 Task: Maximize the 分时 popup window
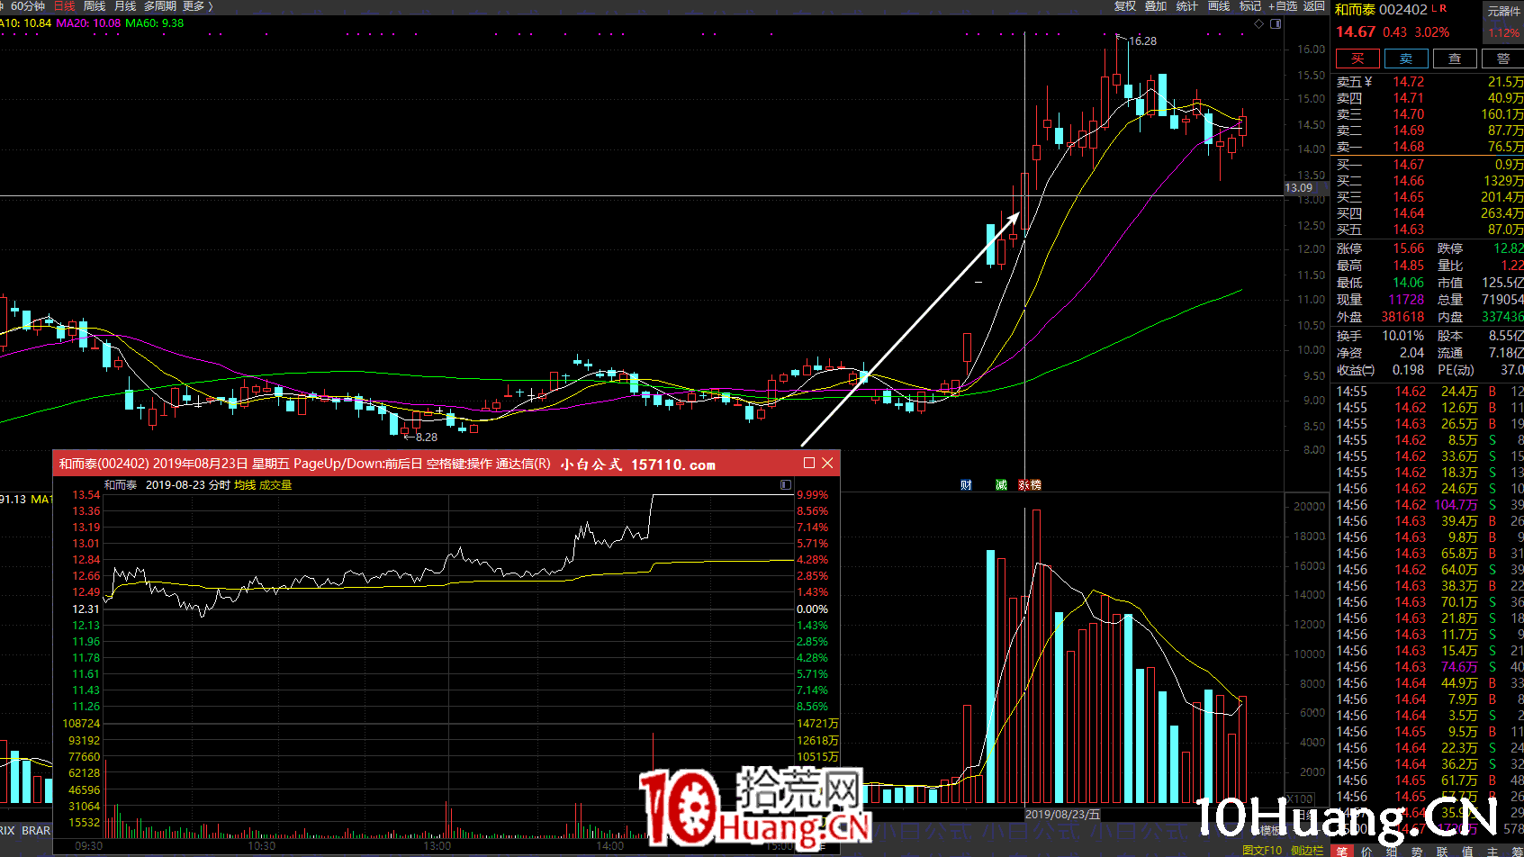coord(809,463)
